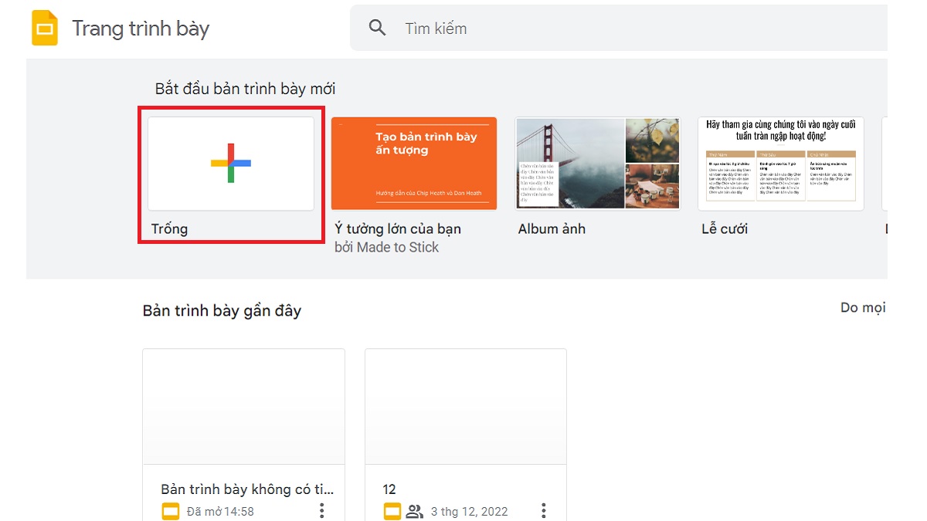Screen dimensions: 927x521
Task: Click the shared collaborators icon on '12'
Action: pyautogui.click(x=414, y=511)
